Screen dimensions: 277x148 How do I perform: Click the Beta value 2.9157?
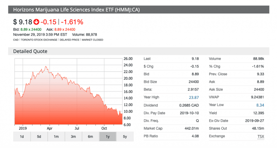pos(192,89)
